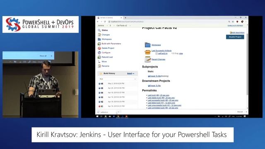
Task: Click the Changes notepad icon
Action: point(99,35)
